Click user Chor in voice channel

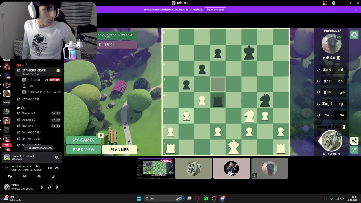[30, 86]
